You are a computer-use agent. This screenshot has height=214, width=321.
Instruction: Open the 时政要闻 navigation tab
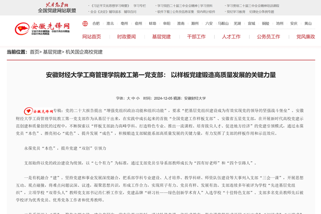[x=126, y=37]
